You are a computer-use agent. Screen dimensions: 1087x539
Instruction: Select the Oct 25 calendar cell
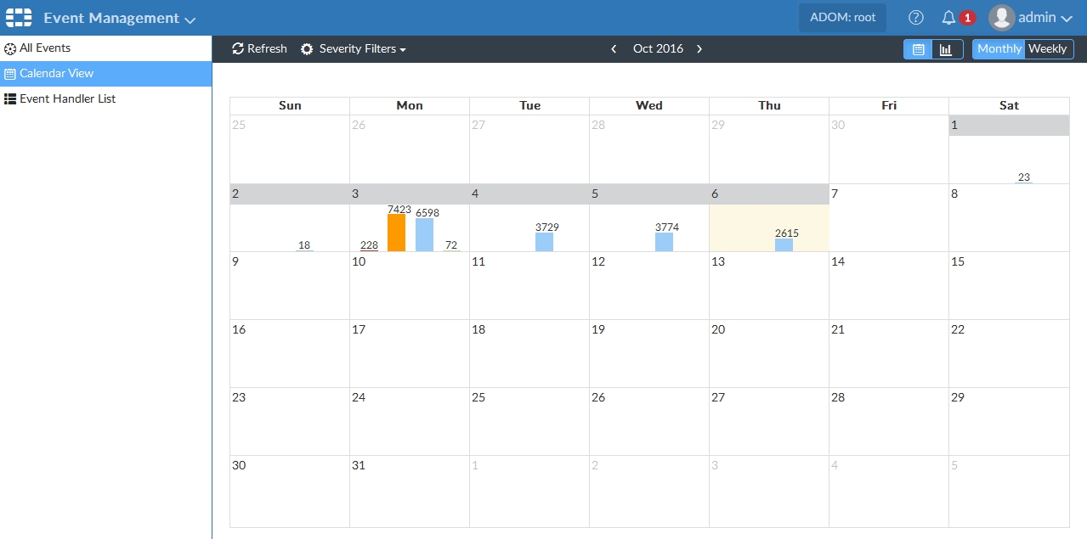tap(529, 421)
